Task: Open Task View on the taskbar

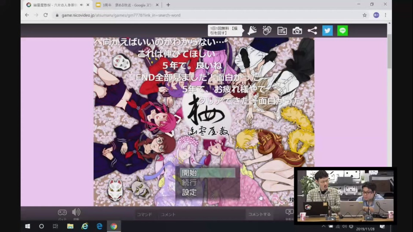Action: click(x=55, y=226)
